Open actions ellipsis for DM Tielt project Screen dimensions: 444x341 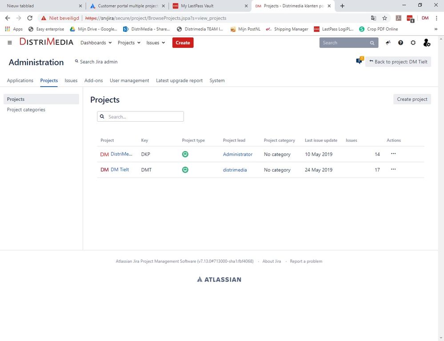point(393,169)
